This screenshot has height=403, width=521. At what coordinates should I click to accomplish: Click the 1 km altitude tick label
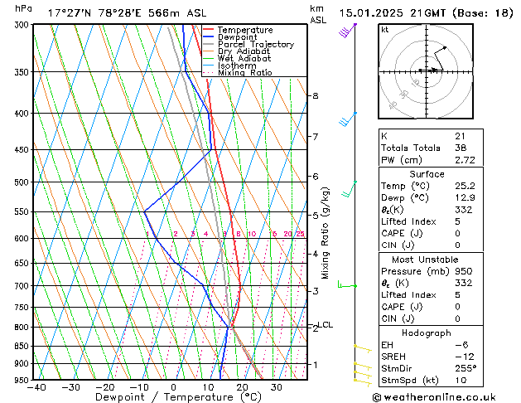tap(316, 364)
